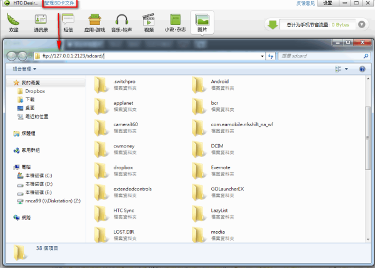Screen dimensions: 375x268
Task: Click the scrollbar down arrow in file list
Action: tap(368, 239)
